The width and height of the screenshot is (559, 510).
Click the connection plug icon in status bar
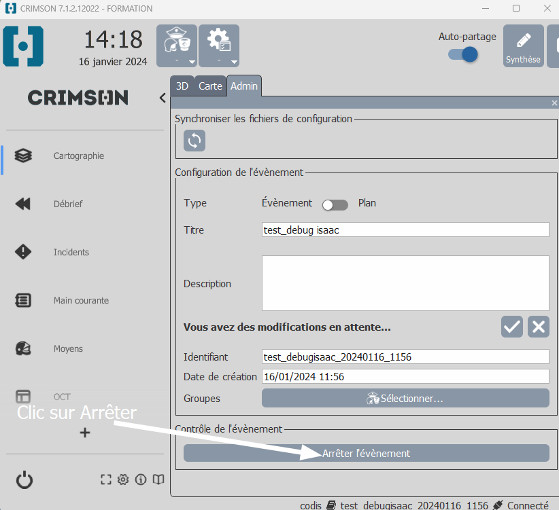pyautogui.click(x=498, y=505)
